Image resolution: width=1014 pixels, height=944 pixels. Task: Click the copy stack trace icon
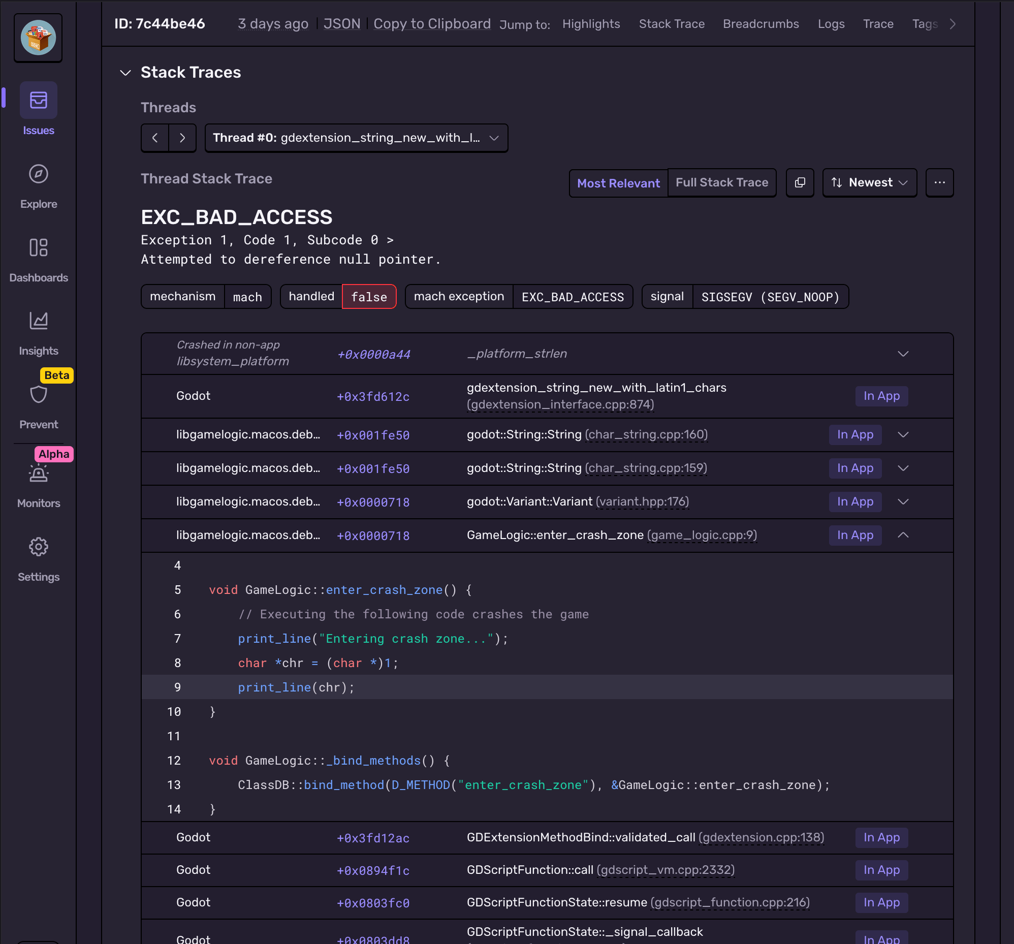(799, 182)
